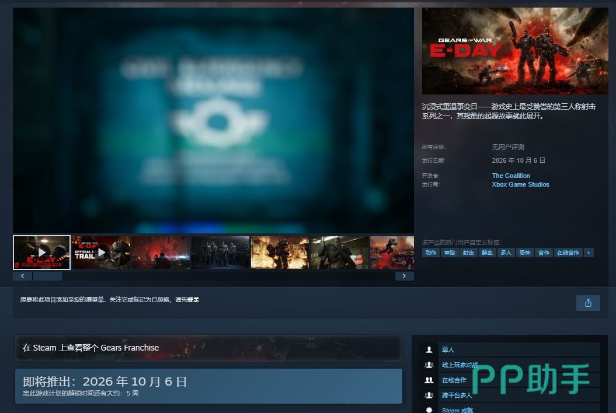
Task: Click the thumbnail strip scrollbar handle
Action: coord(47,276)
